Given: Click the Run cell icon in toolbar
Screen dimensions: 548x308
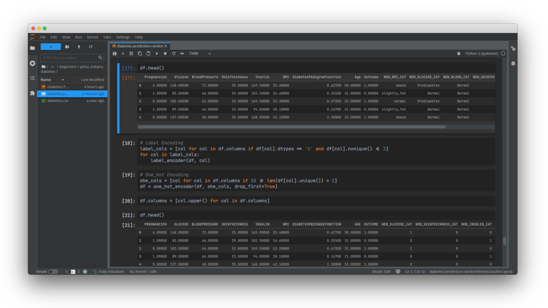Looking at the screenshot, I should point(157,53).
